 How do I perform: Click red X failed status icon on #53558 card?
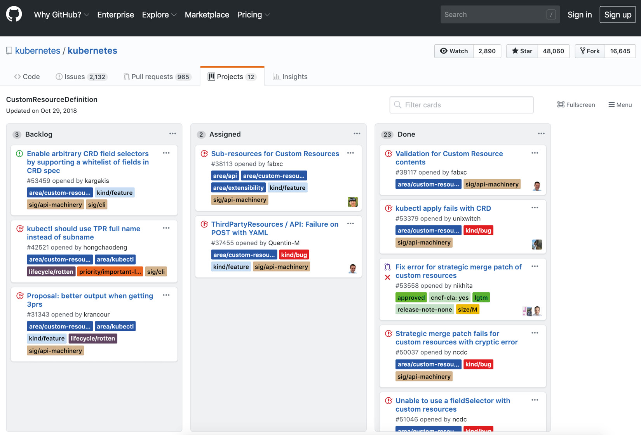pos(388,278)
